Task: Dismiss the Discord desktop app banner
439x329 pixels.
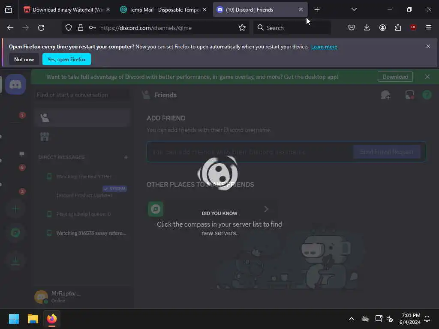Action: coord(427,77)
